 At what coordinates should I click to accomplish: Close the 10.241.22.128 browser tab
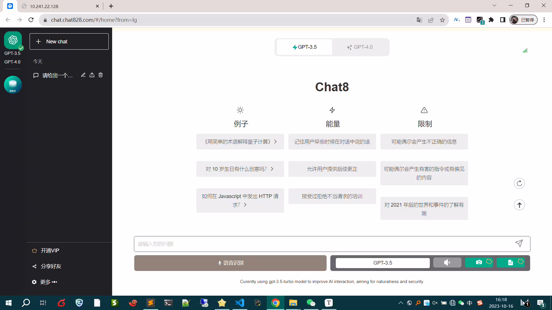point(97,6)
